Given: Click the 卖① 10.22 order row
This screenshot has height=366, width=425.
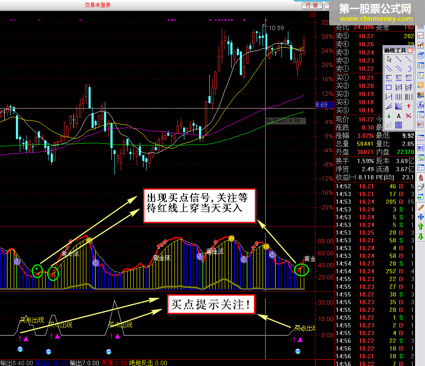Looking at the screenshot, I should click(x=359, y=69).
